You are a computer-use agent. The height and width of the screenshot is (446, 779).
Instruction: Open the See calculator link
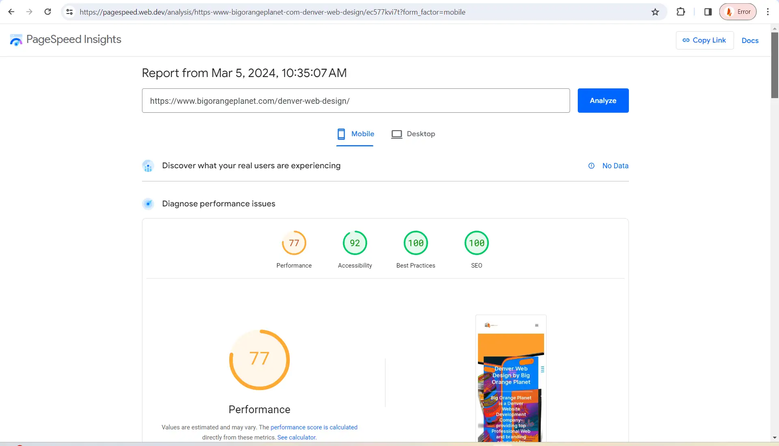(x=297, y=437)
